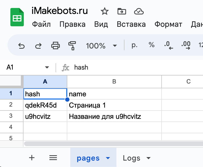
Task: Select row 3 header
Action: pyautogui.click(x=11, y=116)
